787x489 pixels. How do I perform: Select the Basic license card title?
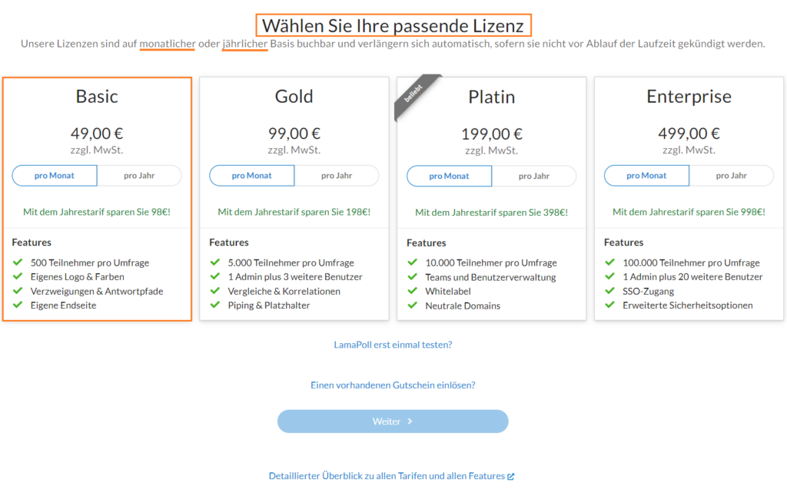(97, 96)
